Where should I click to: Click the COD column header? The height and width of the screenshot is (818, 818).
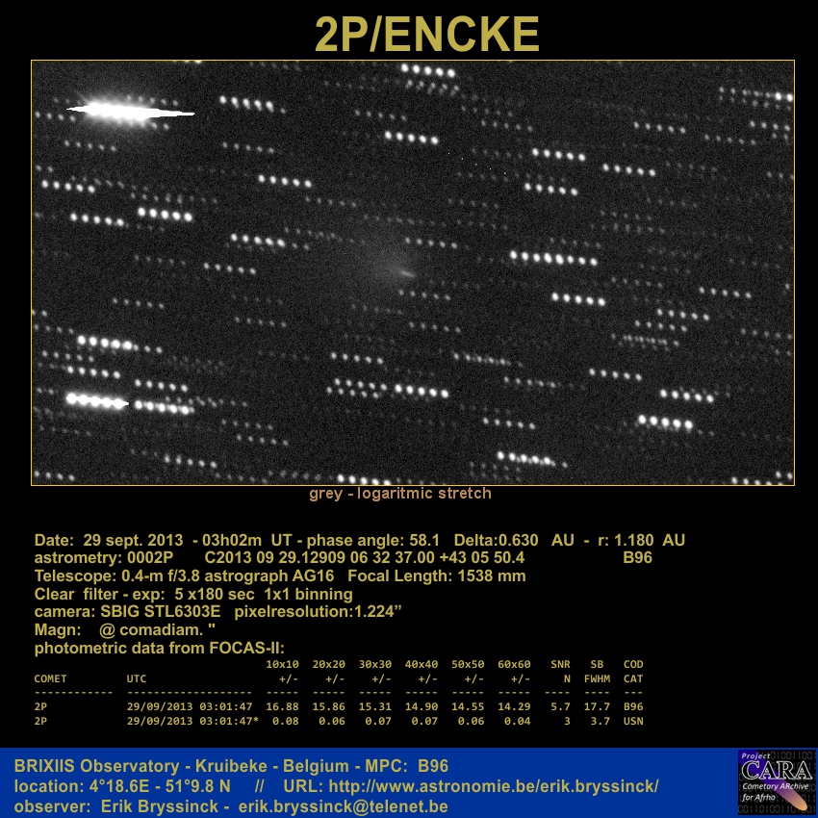point(633,665)
